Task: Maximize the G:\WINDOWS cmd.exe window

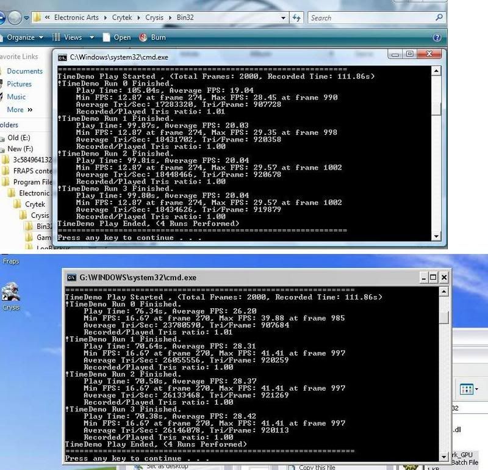Action: 433,277
